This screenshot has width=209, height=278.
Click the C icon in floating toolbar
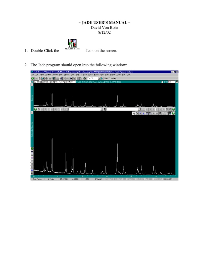(x=160, y=113)
